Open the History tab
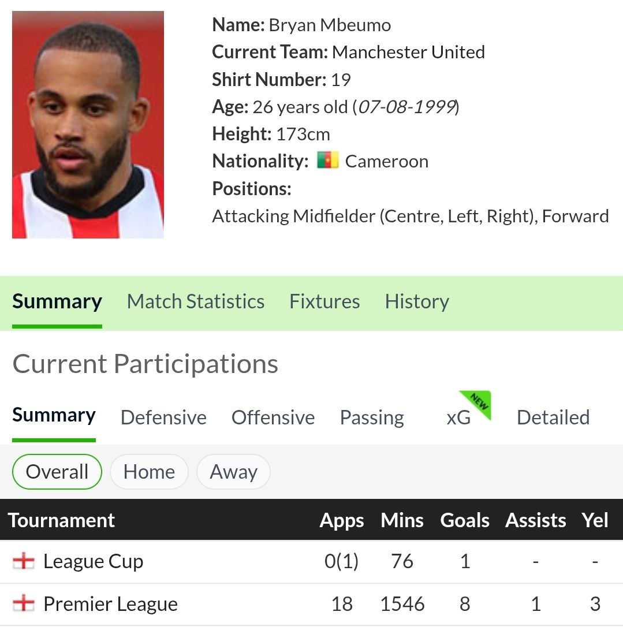 tap(417, 301)
